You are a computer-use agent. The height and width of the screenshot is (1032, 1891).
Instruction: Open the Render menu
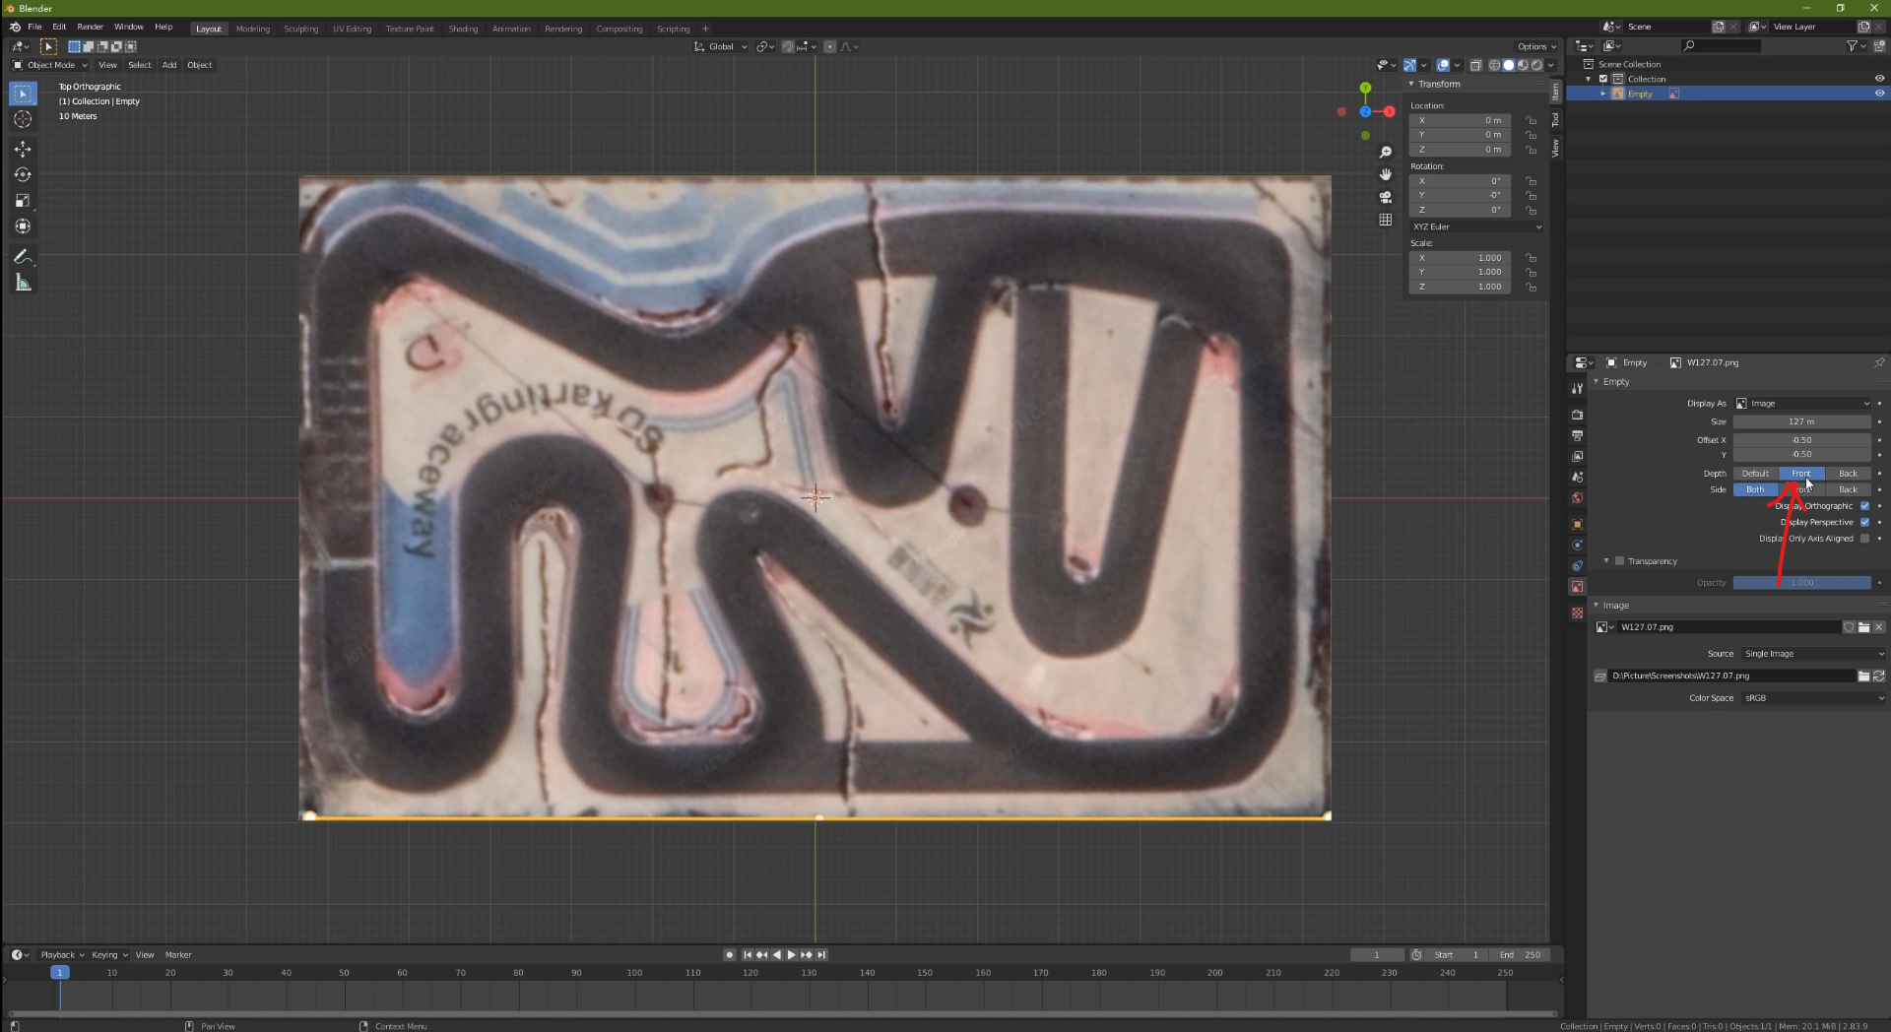coord(90,27)
